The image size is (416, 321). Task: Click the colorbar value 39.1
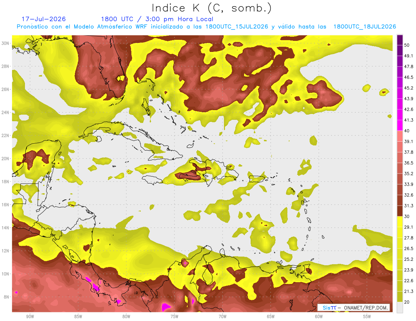409,141
